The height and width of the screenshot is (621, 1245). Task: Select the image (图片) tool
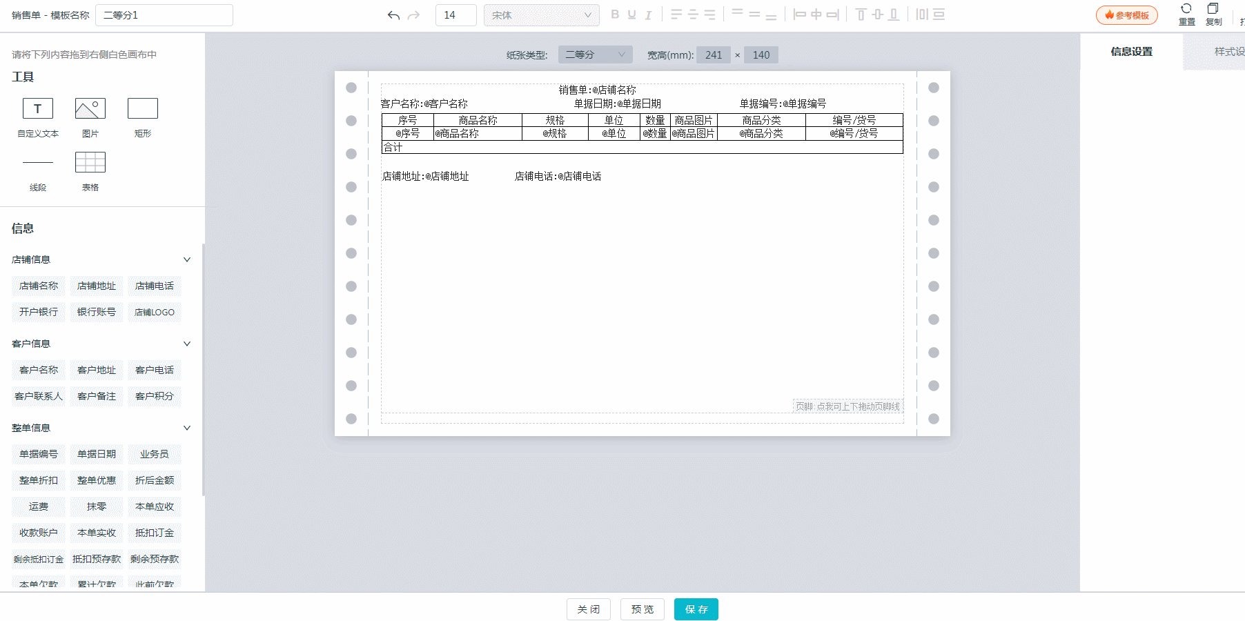[x=90, y=109]
